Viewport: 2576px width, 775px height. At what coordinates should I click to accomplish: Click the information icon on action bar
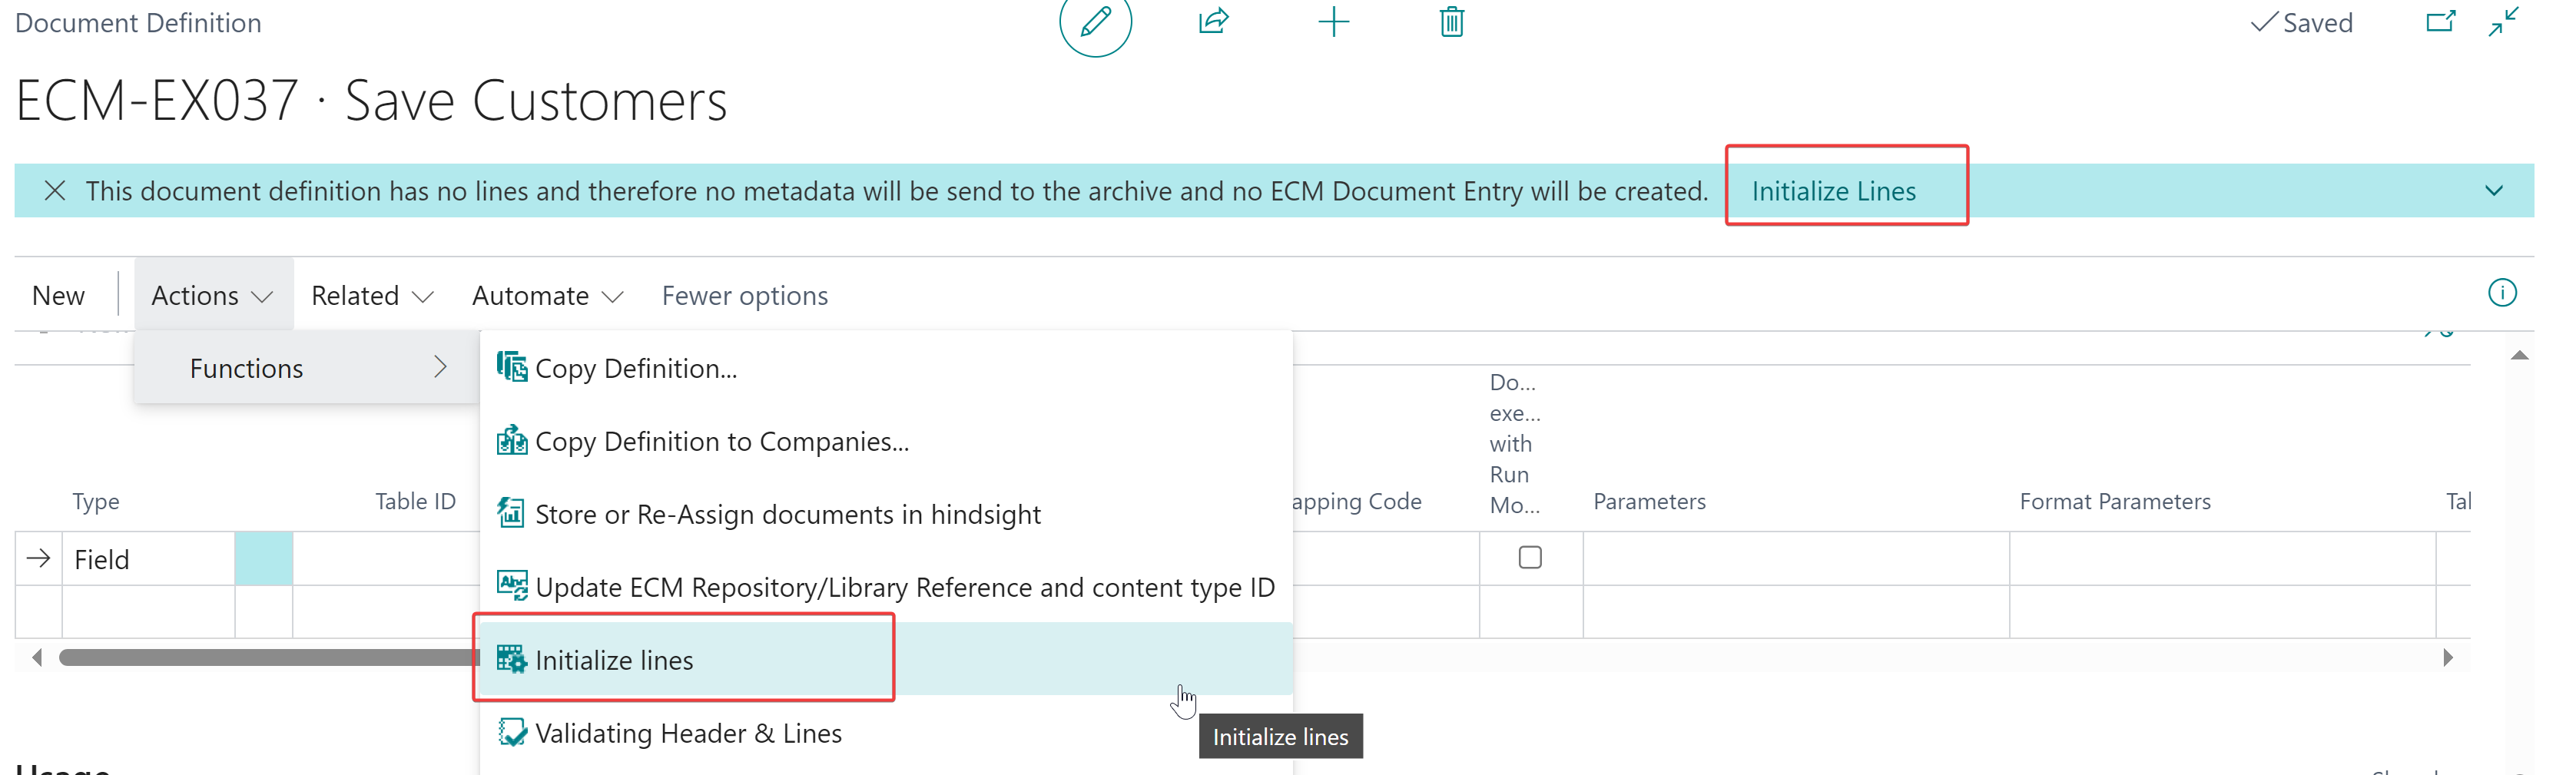point(2502,293)
